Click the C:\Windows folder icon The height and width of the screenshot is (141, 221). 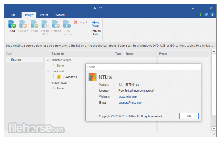click(x=59, y=77)
